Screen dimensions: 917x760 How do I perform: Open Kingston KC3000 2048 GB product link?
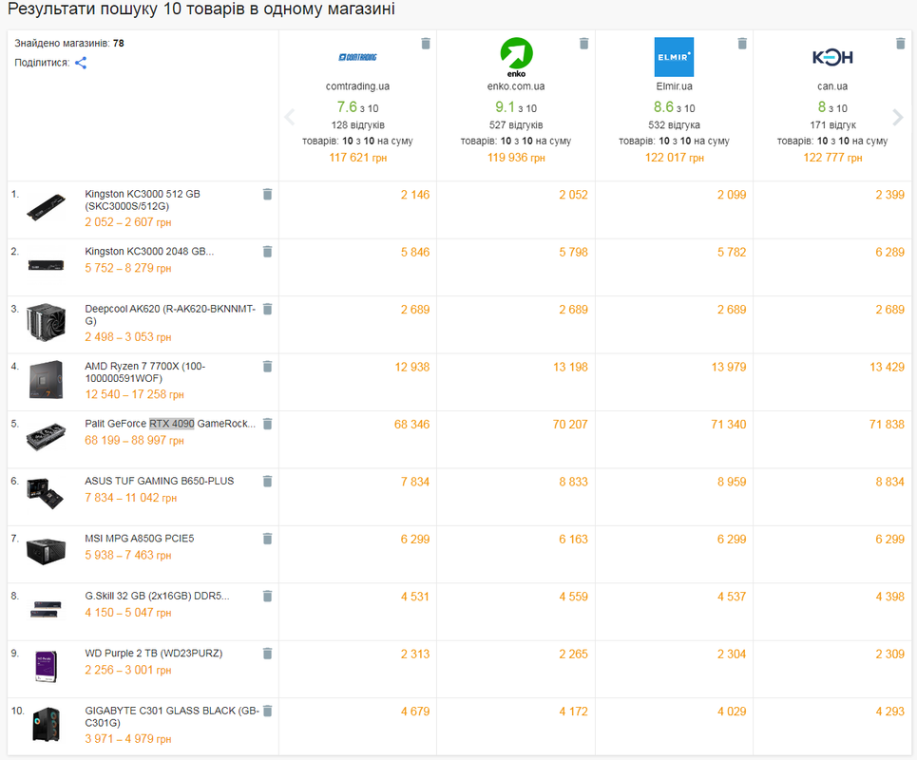click(x=149, y=252)
